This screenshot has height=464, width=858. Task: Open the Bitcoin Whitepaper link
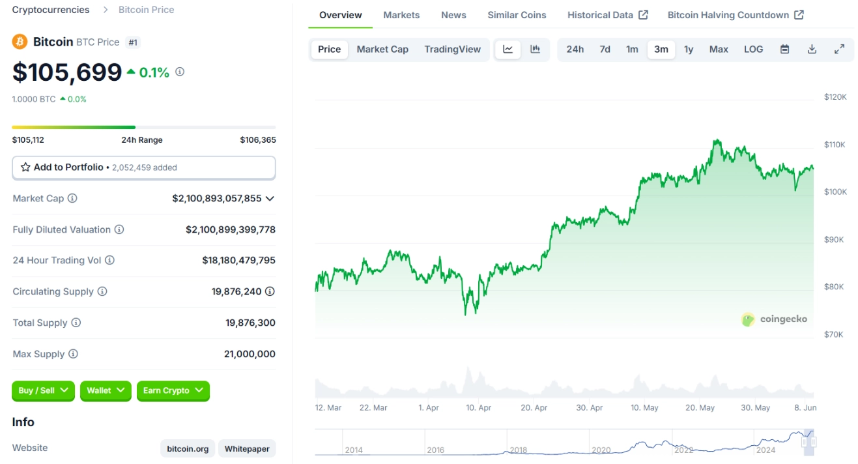[x=247, y=449]
